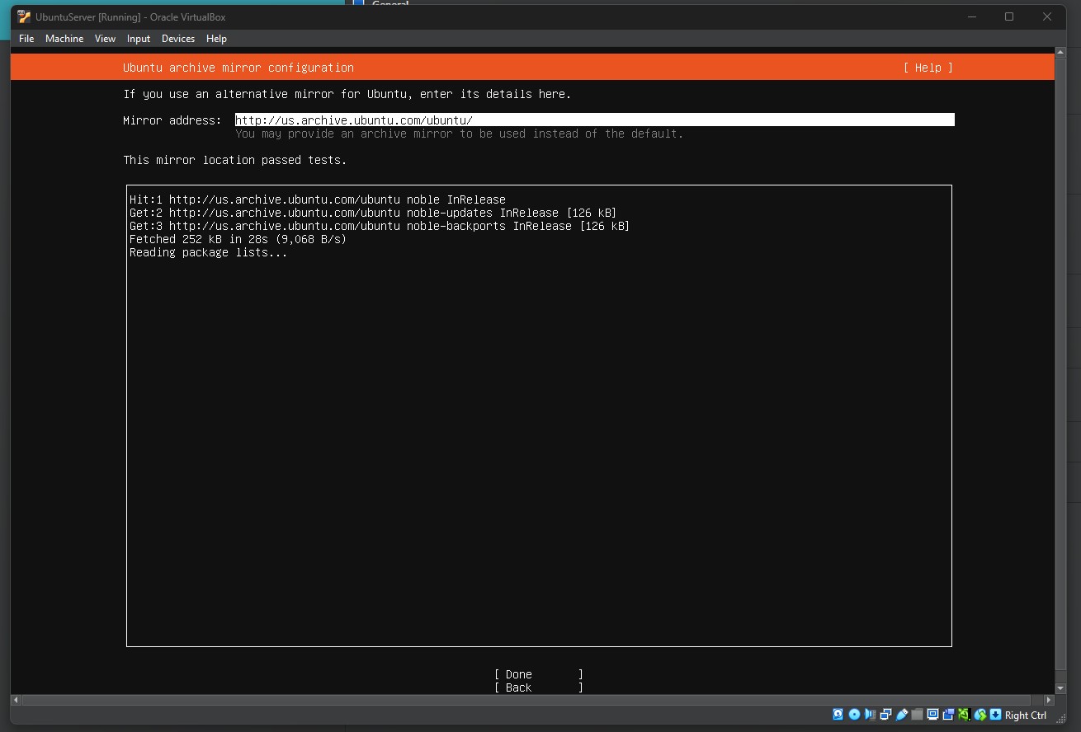Click the recording status icon
1081x732 pixels.
948,715
